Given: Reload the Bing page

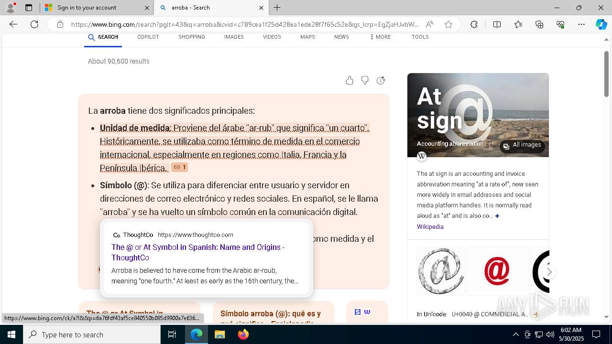Looking at the screenshot, I should [x=34, y=24].
